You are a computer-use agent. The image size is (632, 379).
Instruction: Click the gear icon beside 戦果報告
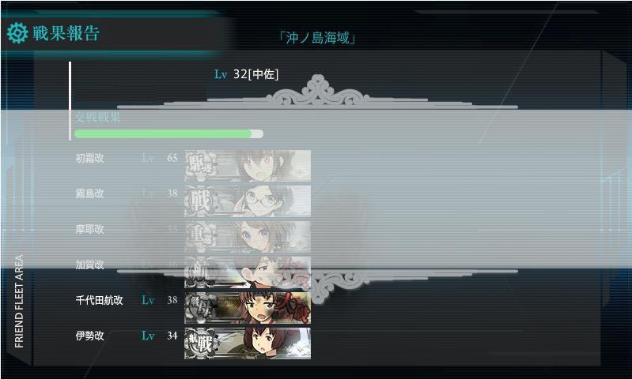(17, 33)
